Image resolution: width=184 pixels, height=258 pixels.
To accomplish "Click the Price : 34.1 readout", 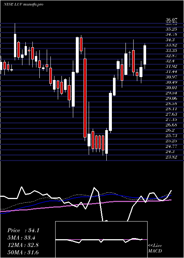I will 23,230.
